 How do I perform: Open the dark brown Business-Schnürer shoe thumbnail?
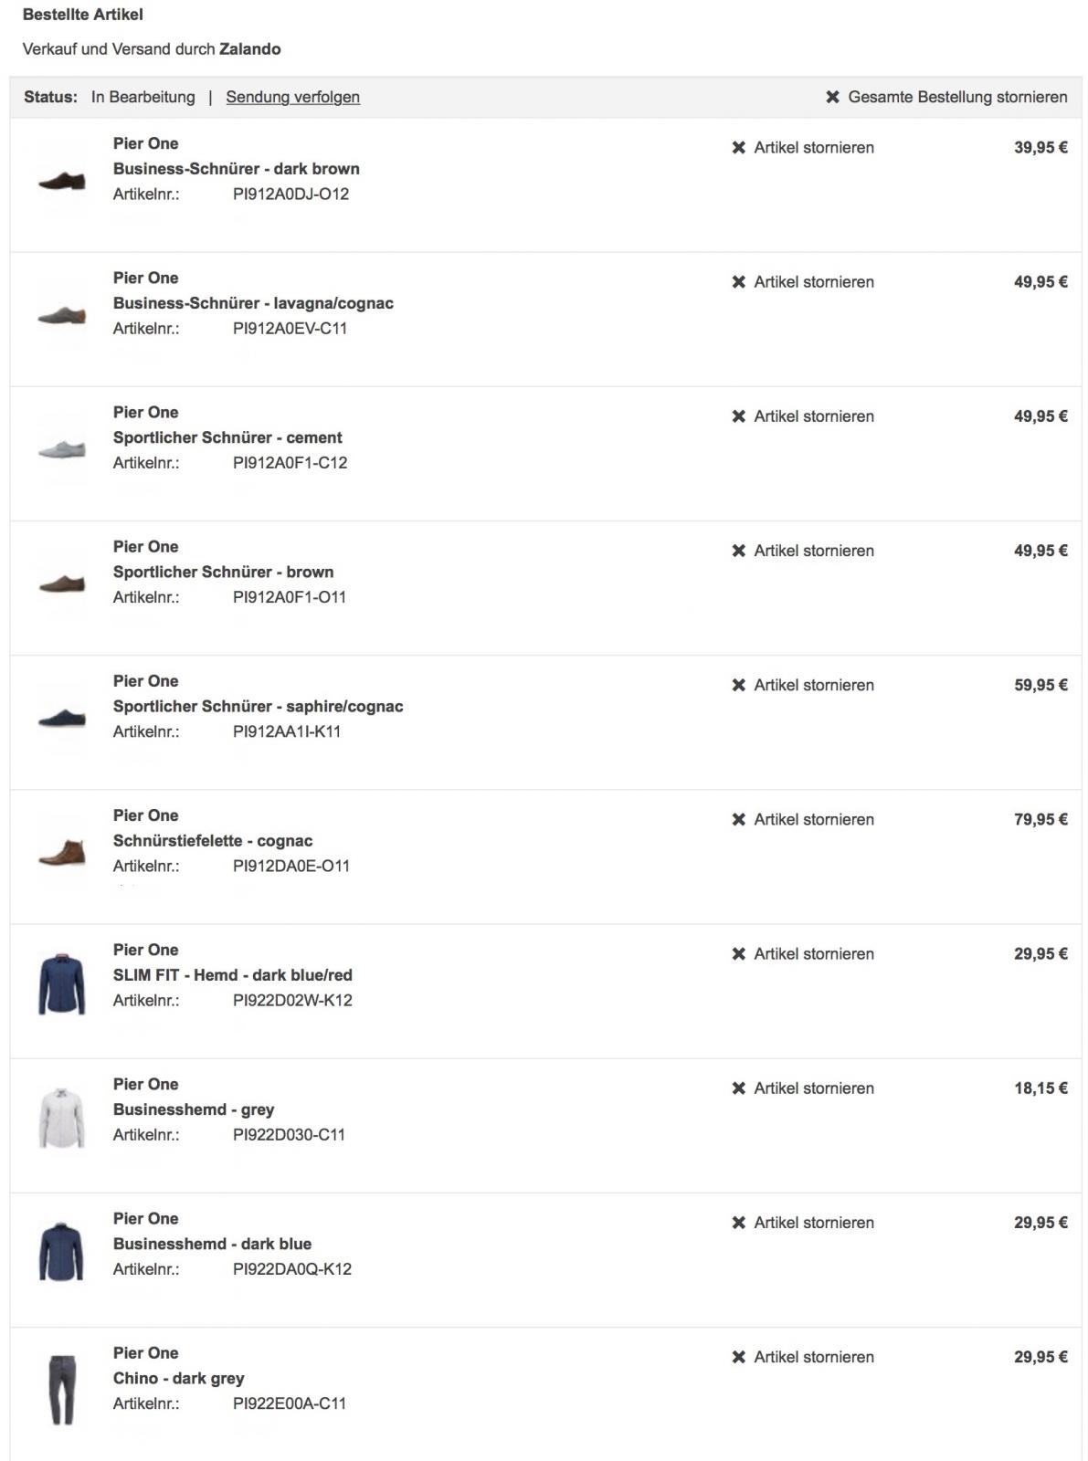pos(62,181)
